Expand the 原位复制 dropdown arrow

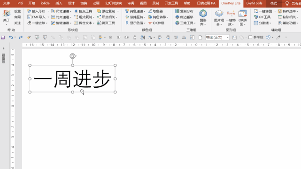tap(118, 11)
